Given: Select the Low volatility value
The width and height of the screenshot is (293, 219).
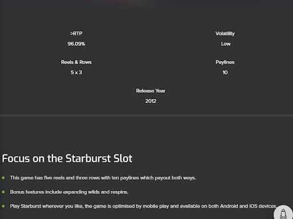Looking at the screenshot, I should click(225, 44).
